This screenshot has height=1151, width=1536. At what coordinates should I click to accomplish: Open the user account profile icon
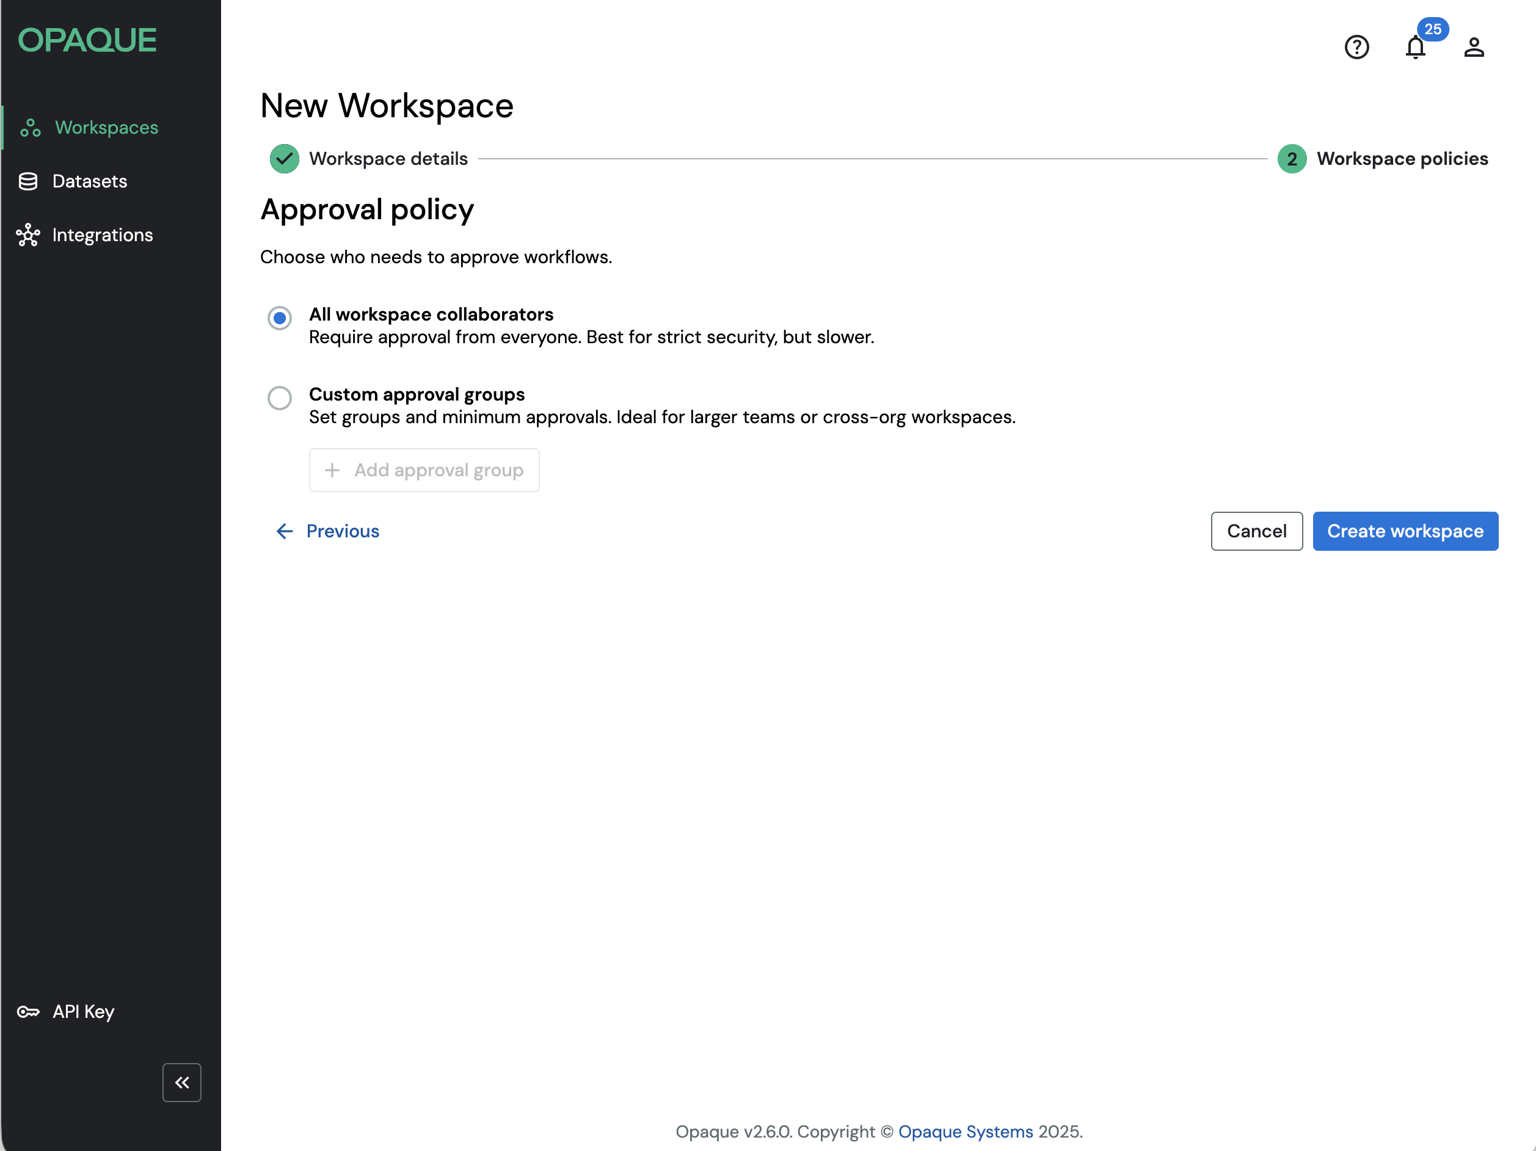1474,47
